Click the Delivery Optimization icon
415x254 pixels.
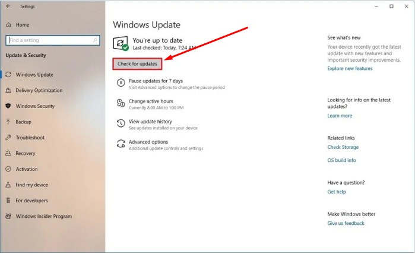(x=8, y=90)
